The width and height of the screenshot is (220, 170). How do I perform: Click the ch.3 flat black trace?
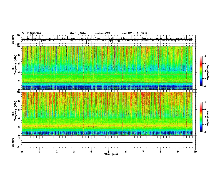pyautogui.click(x=107, y=142)
